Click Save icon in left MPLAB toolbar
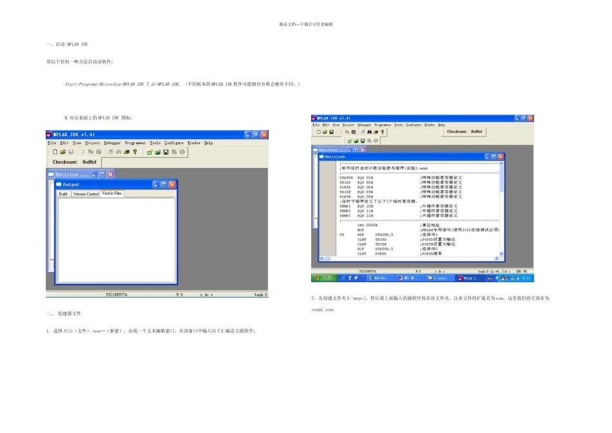 click(71, 152)
